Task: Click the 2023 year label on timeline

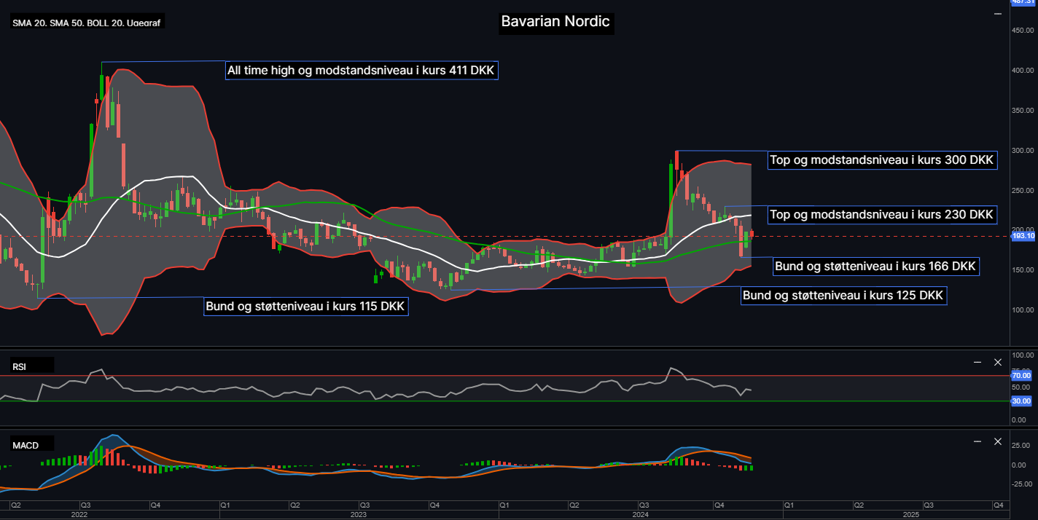Action: coord(358,514)
